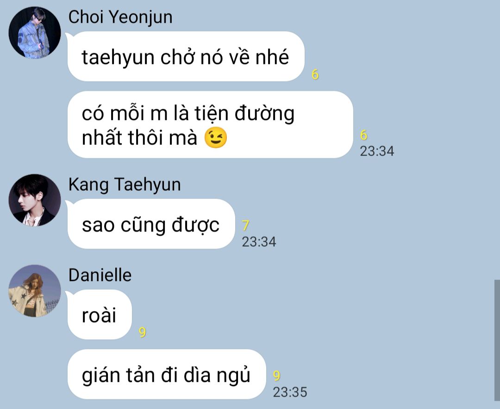The height and width of the screenshot is (409, 500).
Task: Click unread count 6 beside "taehyun chở nó" message
Action: pos(315,74)
